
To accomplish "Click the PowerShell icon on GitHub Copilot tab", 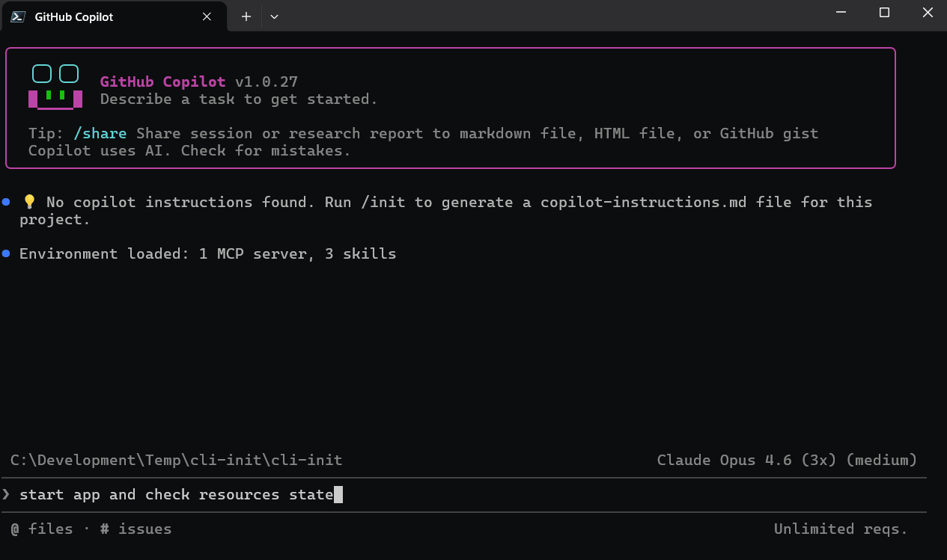I will pos(16,16).
